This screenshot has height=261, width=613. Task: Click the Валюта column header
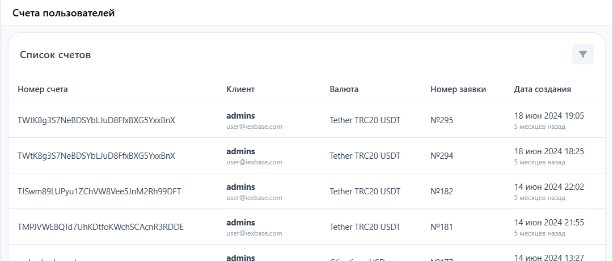pyautogui.click(x=344, y=89)
